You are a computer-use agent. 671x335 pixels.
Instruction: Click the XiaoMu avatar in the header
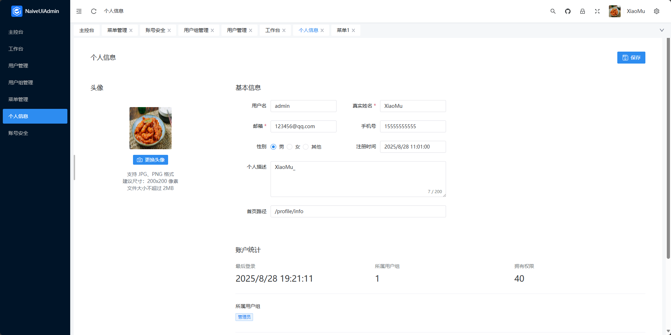coord(615,11)
